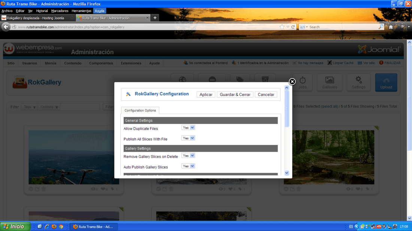Open the Herramientas menu

[81, 11]
